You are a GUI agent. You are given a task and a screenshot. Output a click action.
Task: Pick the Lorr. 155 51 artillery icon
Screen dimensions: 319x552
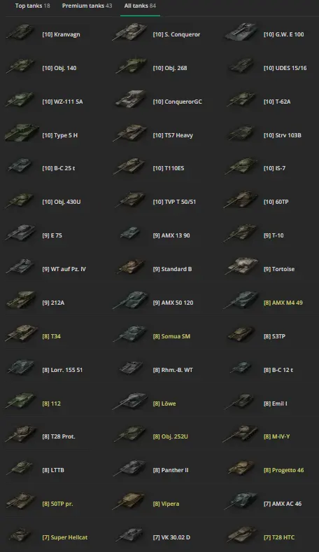click(21, 368)
